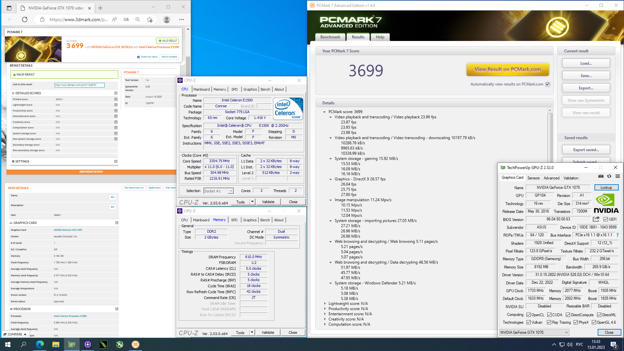Click Validate in the CPU-Z Memory window
This screenshot has height=351, width=624.
point(268,332)
